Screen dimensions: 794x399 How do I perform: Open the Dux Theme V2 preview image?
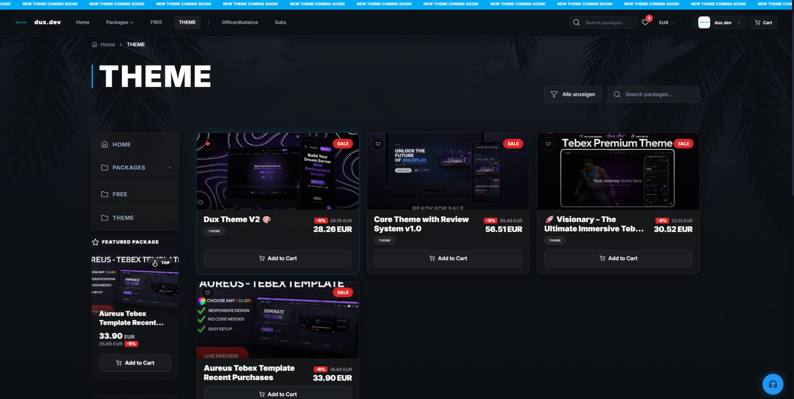click(x=278, y=171)
